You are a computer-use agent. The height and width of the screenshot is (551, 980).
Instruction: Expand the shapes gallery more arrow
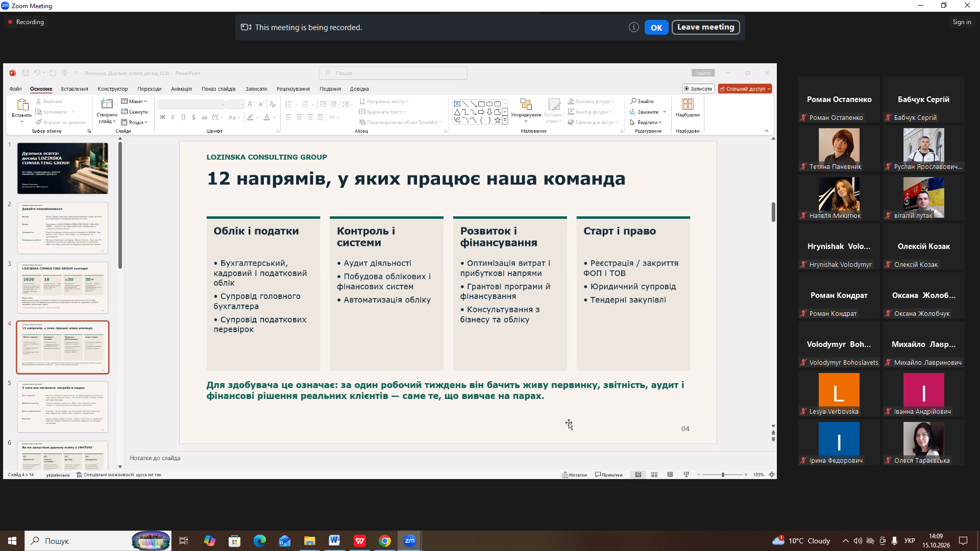point(505,121)
